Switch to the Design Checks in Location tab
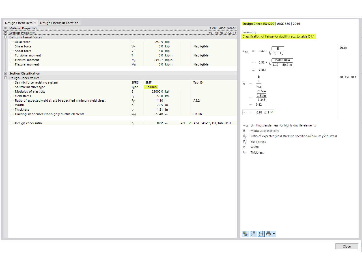Image resolution: width=362 pixels, height=271 pixels. pos(59,23)
